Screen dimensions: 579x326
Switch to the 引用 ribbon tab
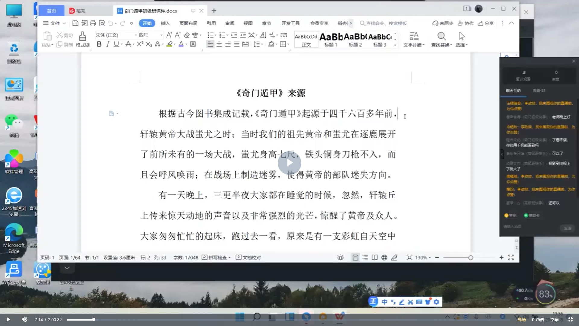click(x=211, y=23)
